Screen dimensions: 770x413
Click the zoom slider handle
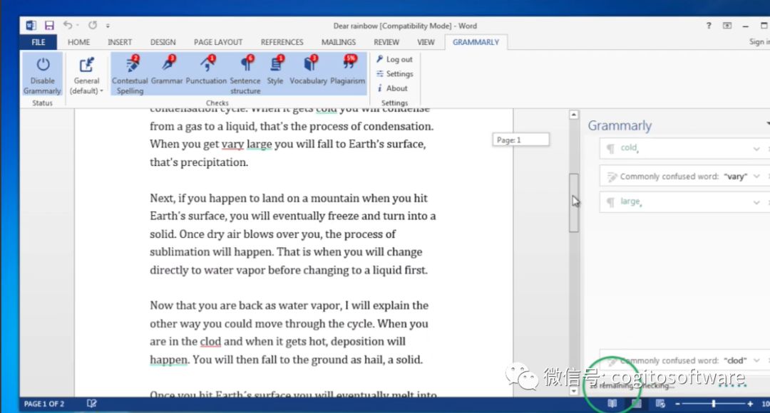(714, 403)
